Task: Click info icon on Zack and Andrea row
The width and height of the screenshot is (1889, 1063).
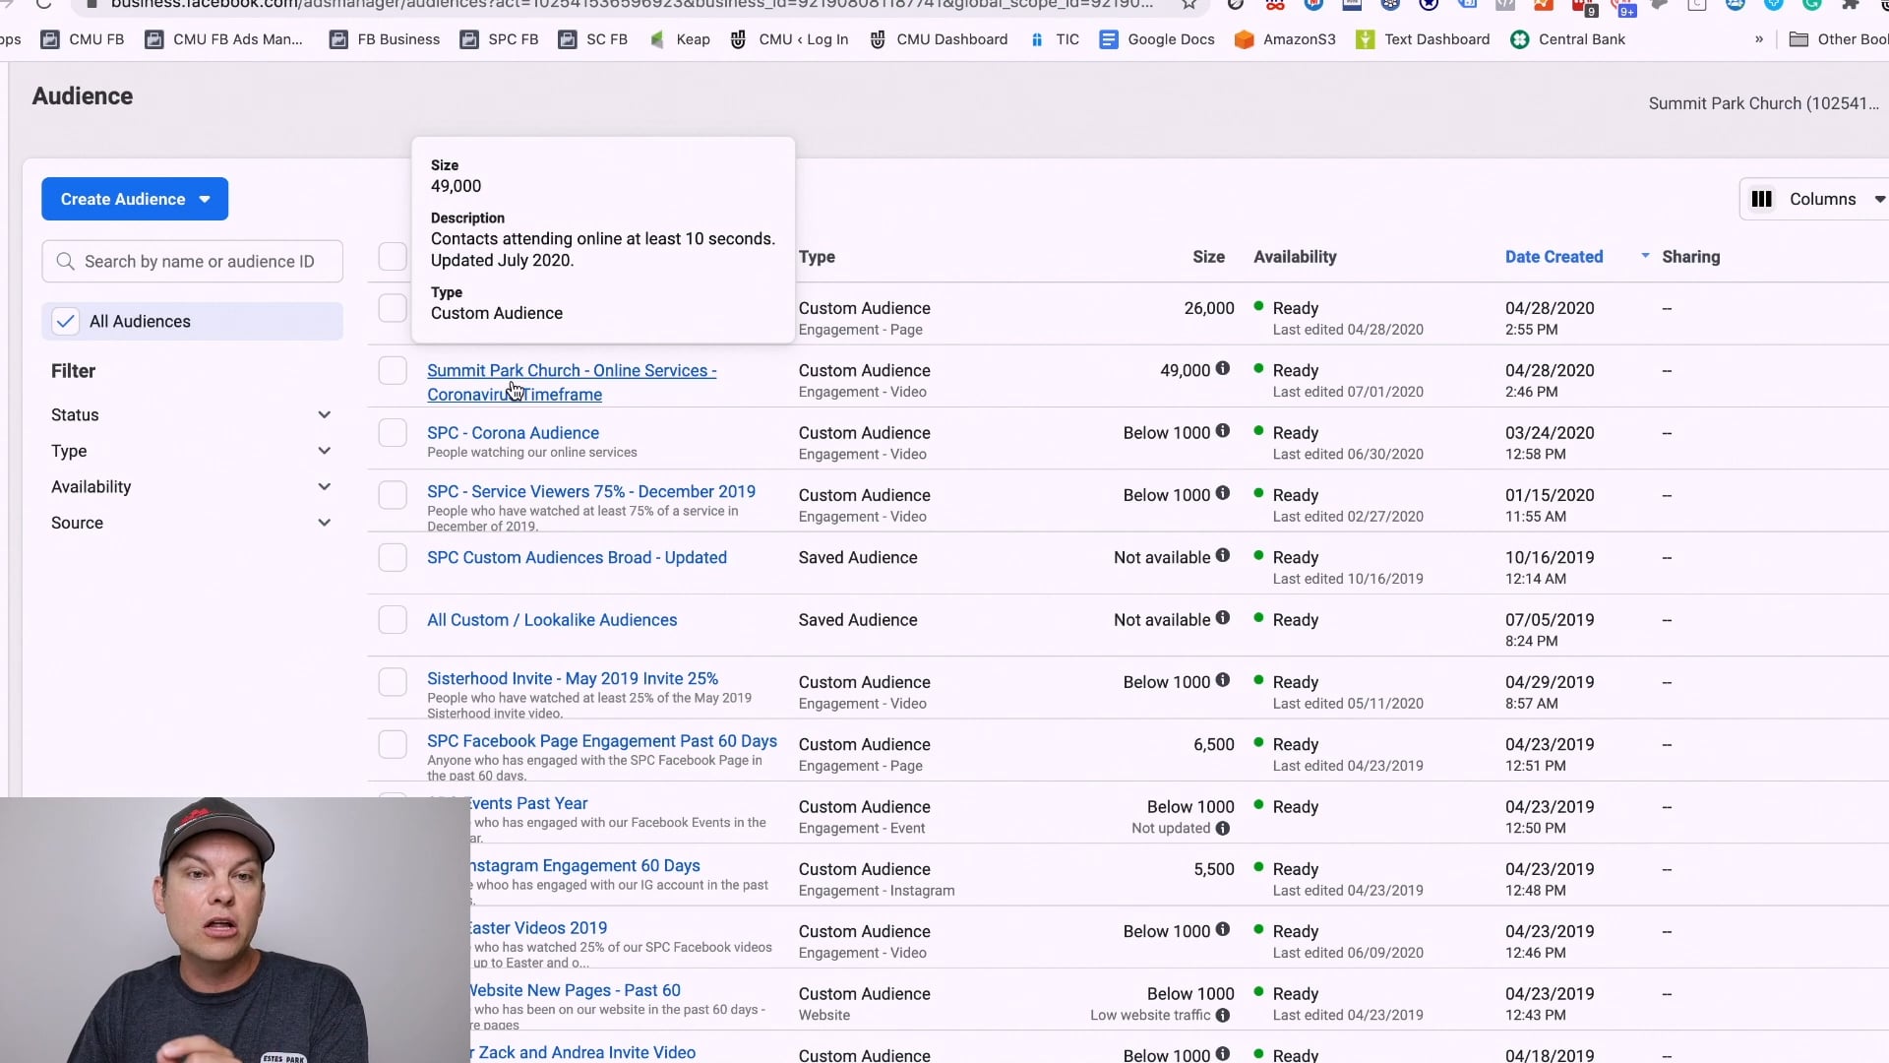Action: click(1222, 1053)
